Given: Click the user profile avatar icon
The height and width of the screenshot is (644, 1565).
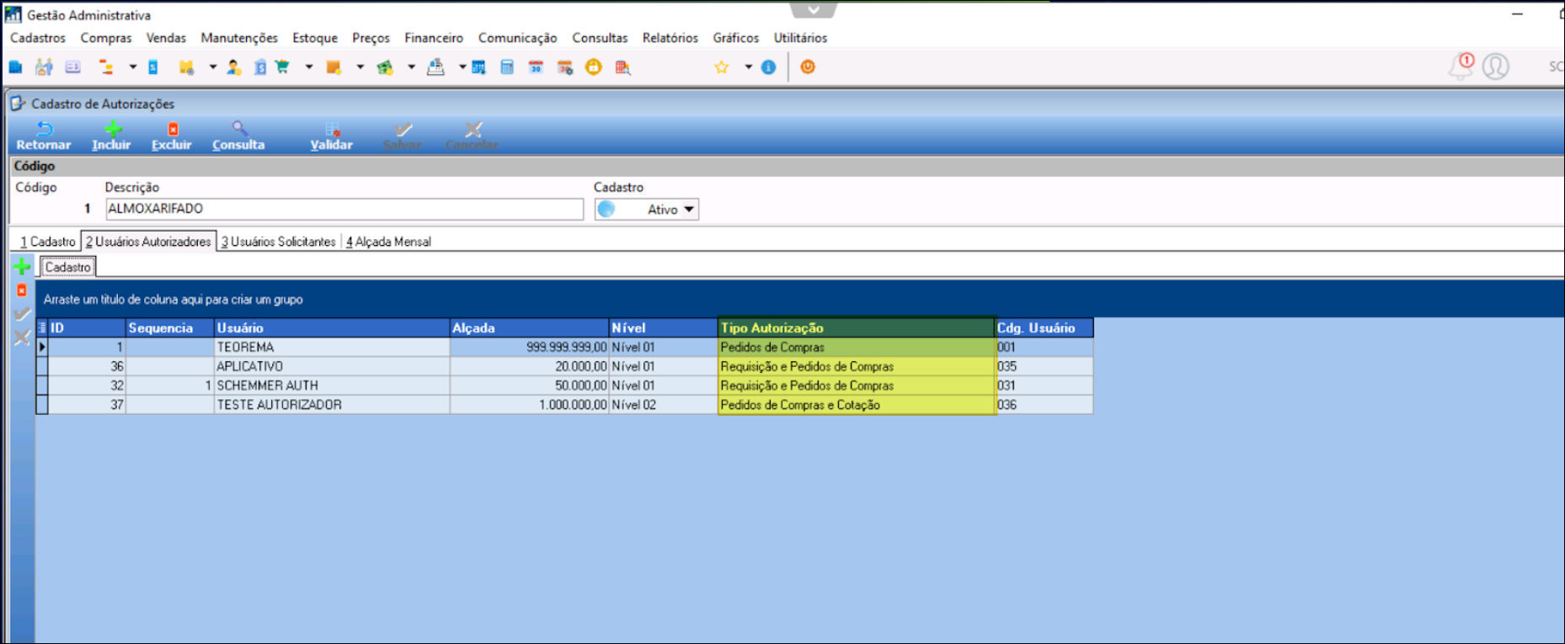Looking at the screenshot, I should click(1496, 67).
